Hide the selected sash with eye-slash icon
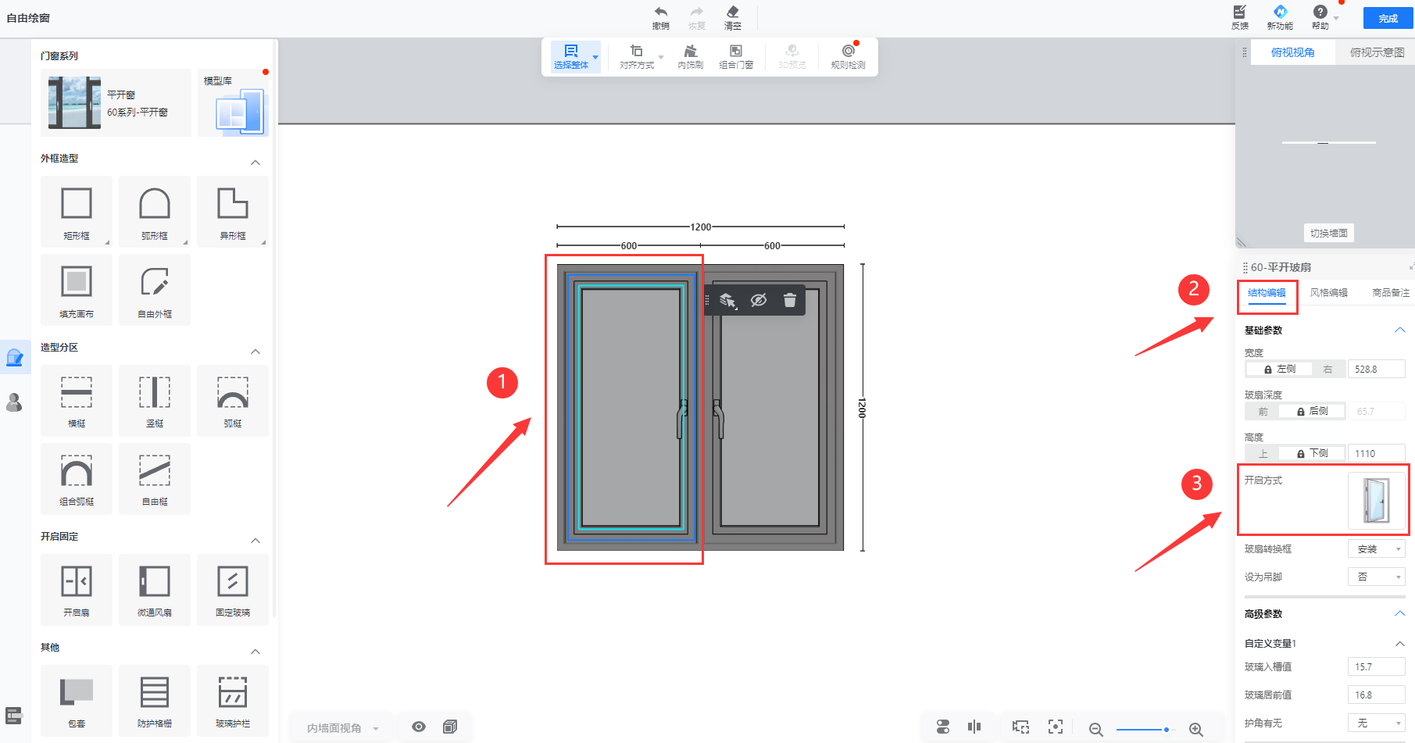This screenshot has width=1415, height=743. coord(758,300)
